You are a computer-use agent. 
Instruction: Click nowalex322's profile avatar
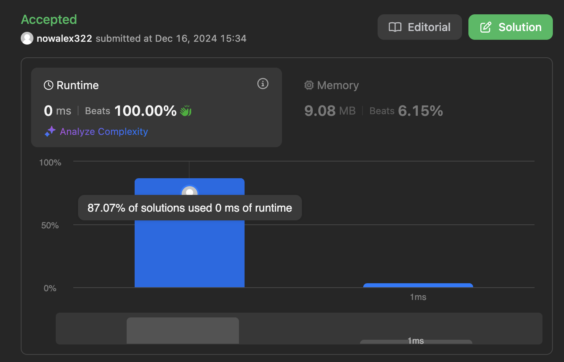click(x=27, y=38)
